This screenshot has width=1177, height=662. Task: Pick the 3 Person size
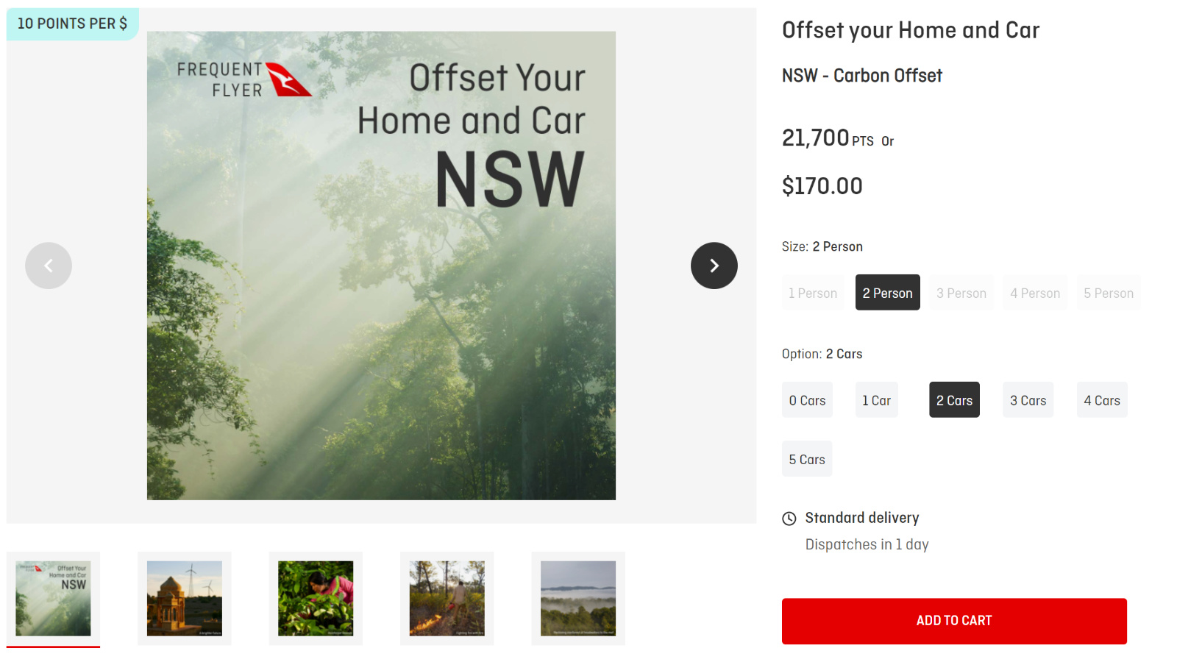(961, 293)
